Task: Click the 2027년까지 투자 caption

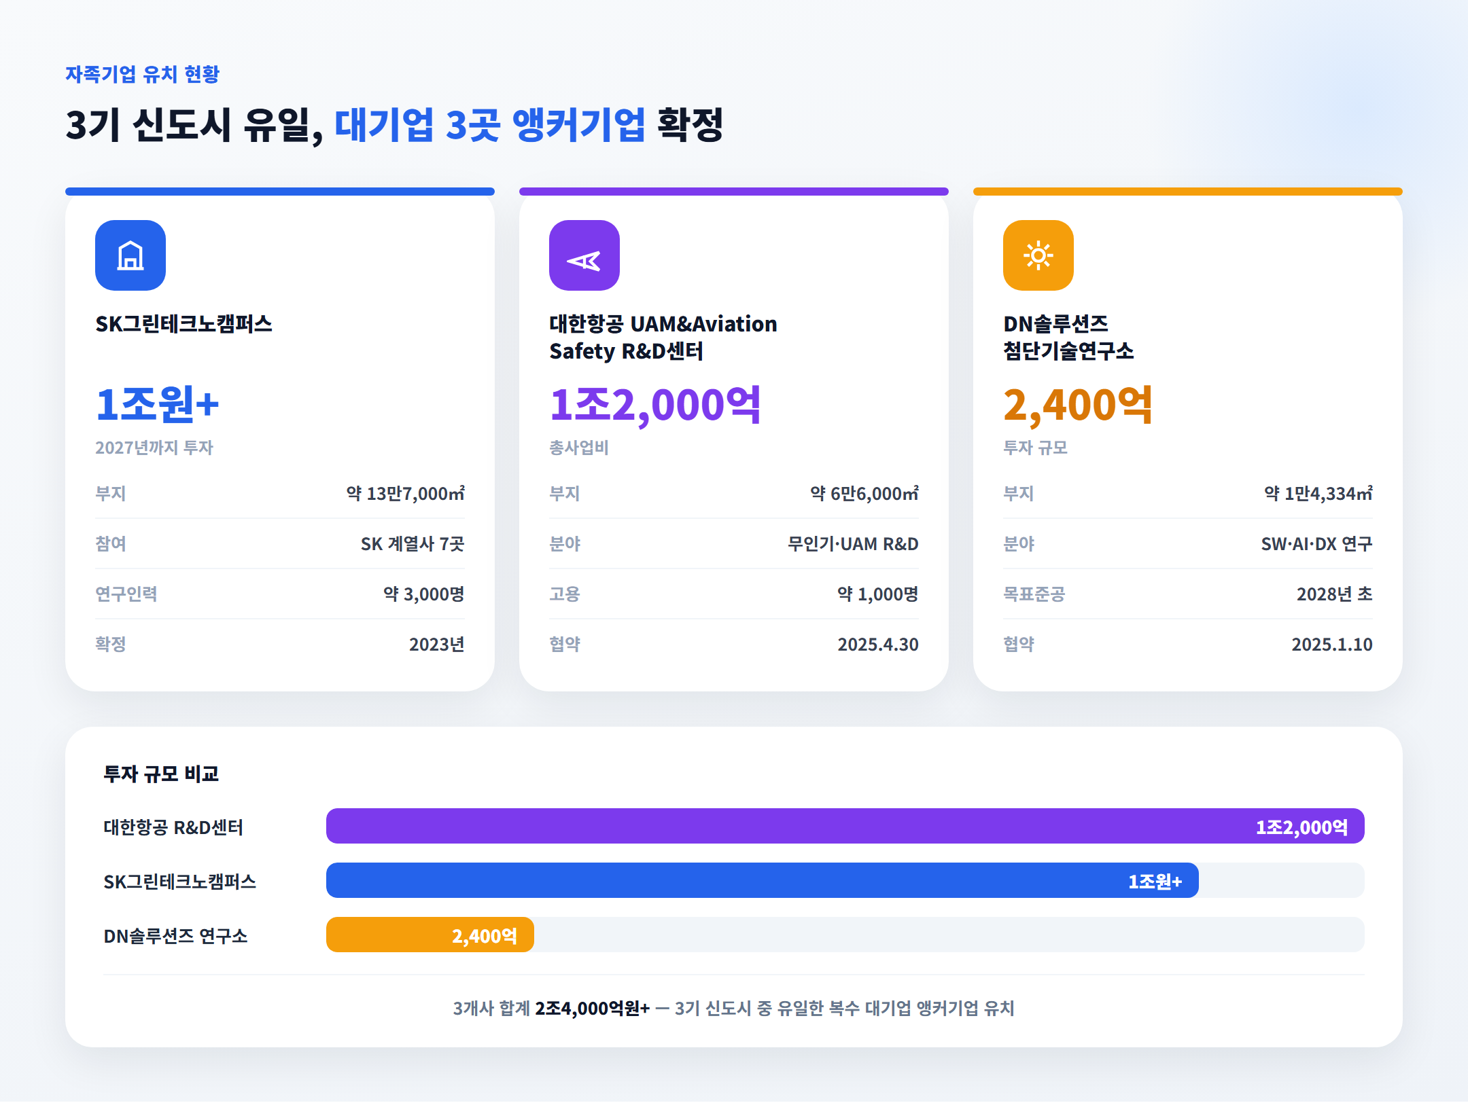Action: click(x=154, y=448)
